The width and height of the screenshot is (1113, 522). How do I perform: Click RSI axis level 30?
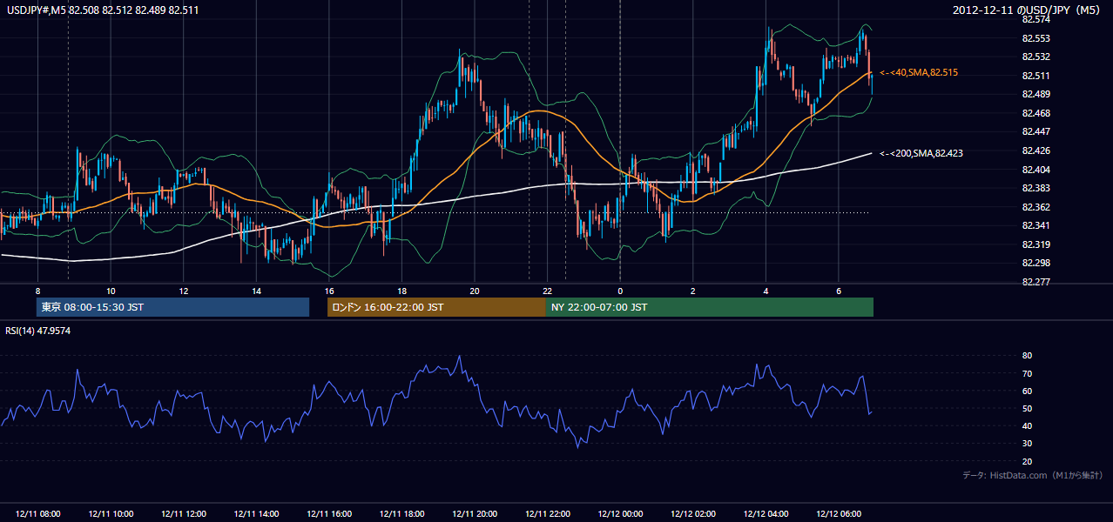[x=1027, y=444]
